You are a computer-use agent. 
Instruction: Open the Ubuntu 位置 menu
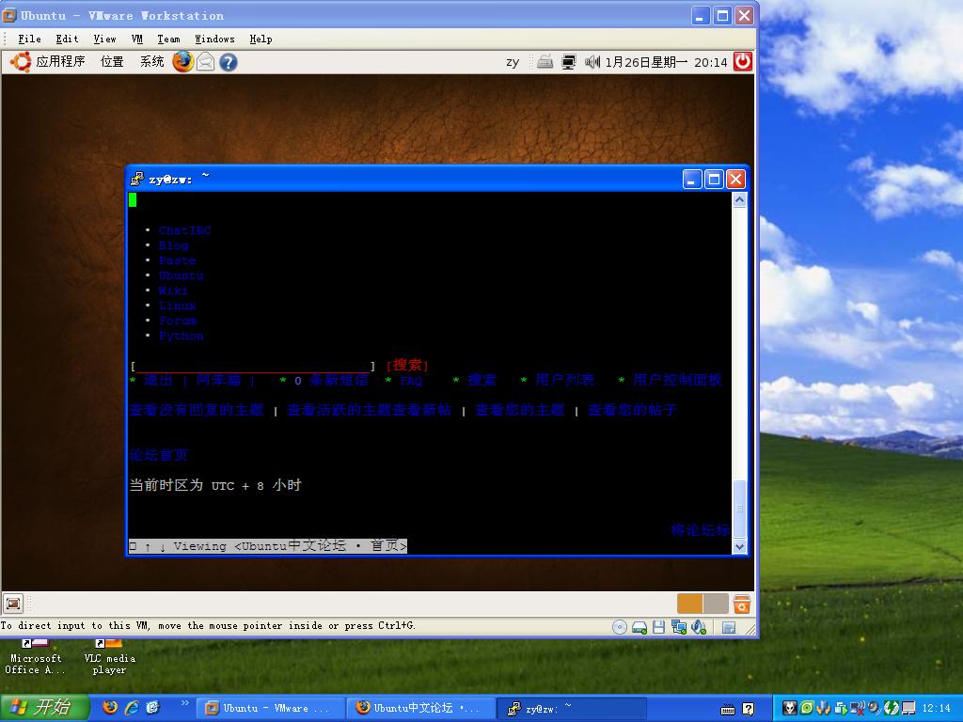(112, 61)
